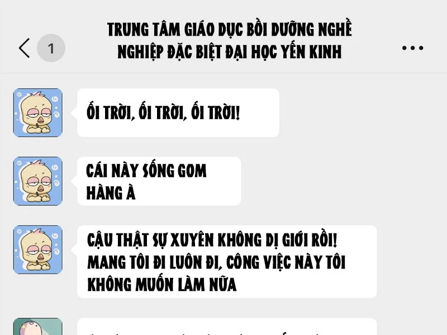
Task: Open the three-dots more options menu
Action: (412, 48)
